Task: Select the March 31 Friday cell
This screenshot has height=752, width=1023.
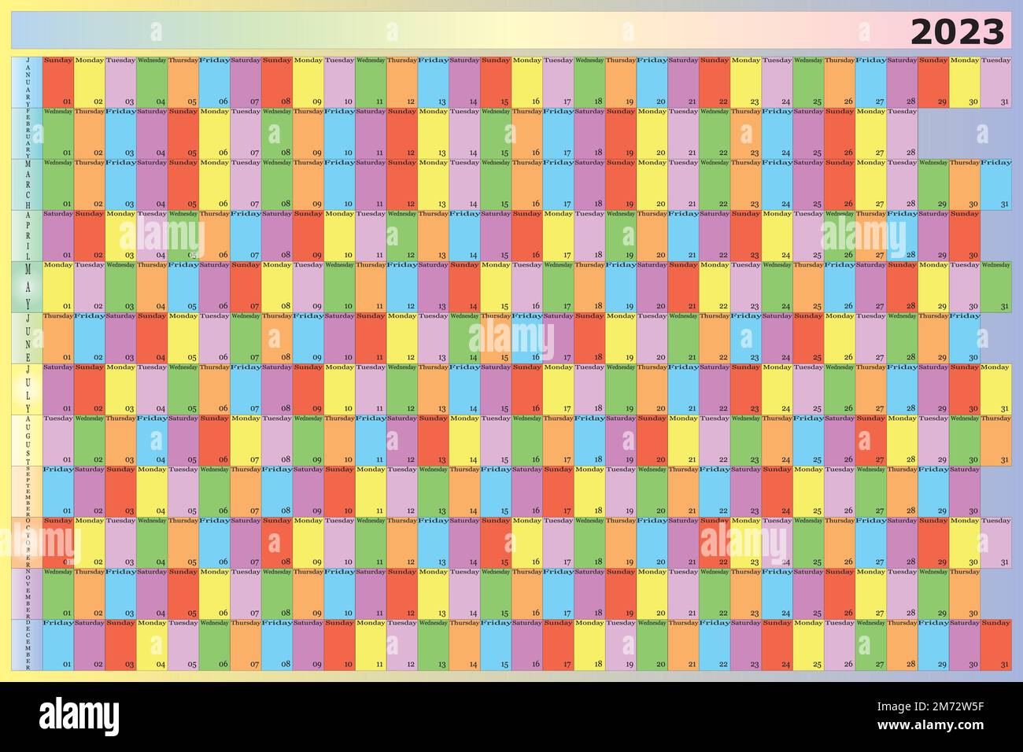Action: click(996, 184)
